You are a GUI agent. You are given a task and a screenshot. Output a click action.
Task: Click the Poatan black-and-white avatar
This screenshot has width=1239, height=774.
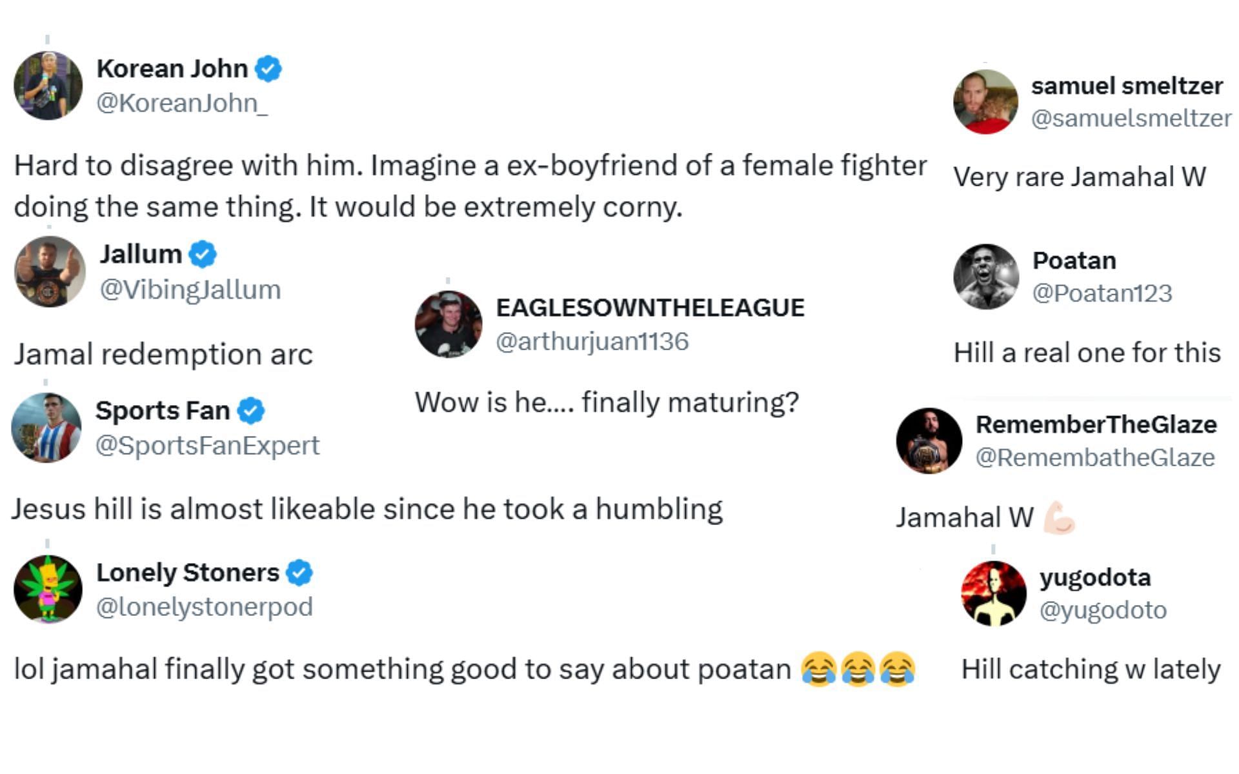(x=986, y=277)
